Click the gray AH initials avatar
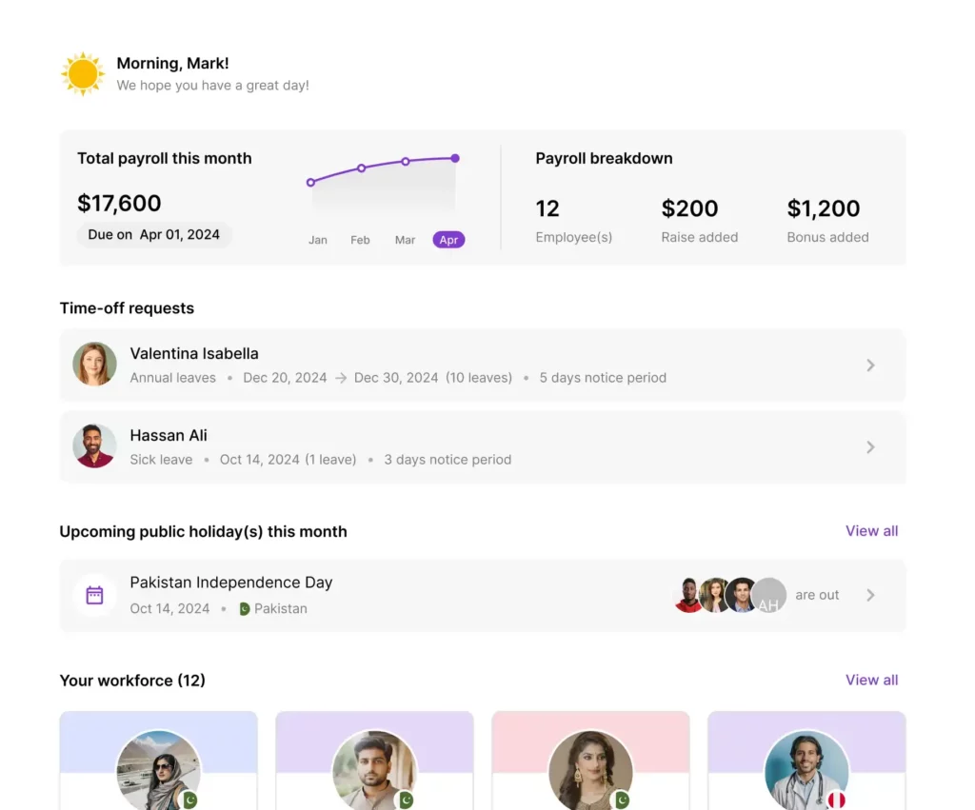This screenshot has height=810, width=975. pyautogui.click(x=768, y=596)
